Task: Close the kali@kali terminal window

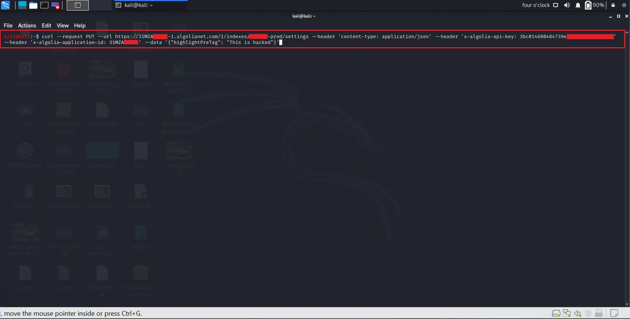Action: click(627, 16)
